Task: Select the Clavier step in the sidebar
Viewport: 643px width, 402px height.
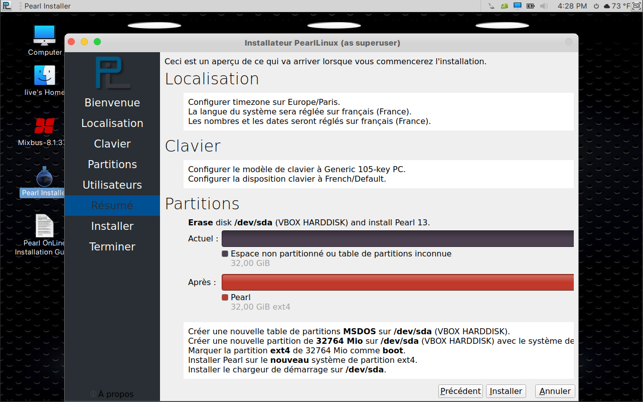Action: tap(112, 144)
